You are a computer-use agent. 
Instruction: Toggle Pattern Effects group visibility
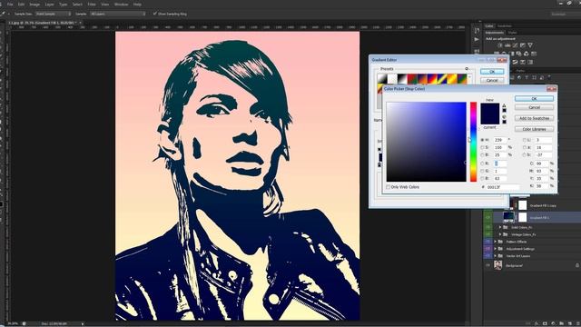(x=487, y=242)
